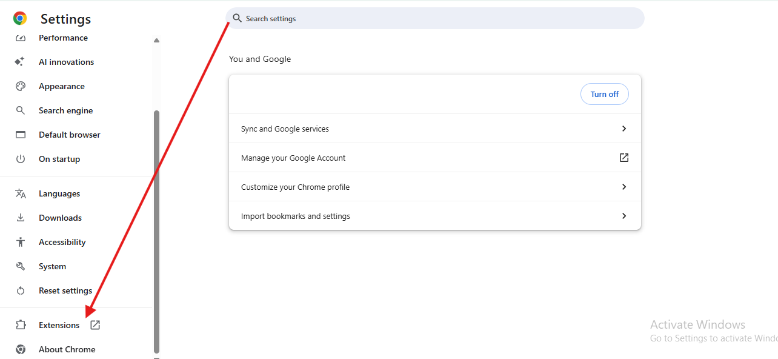Select On startup in the sidebar
778x359 pixels.
point(59,159)
